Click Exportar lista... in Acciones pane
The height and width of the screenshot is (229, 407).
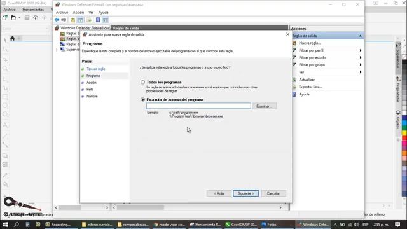(x=310, y=87)
